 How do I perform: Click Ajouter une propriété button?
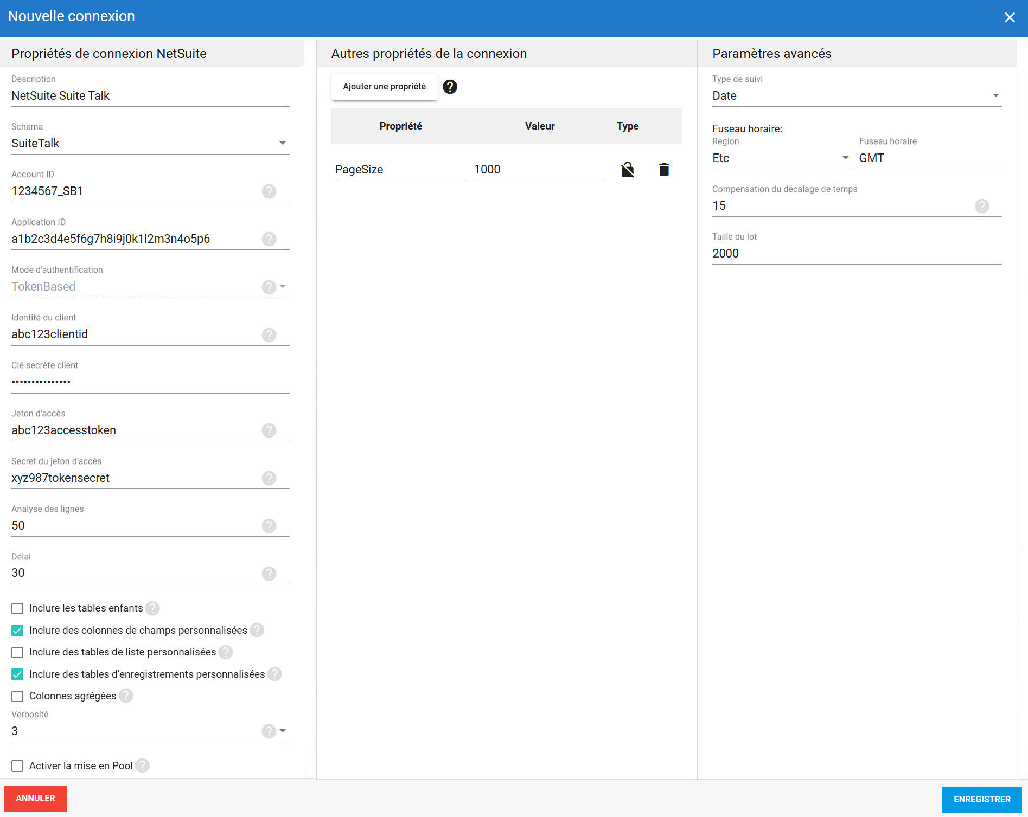pos(385,87)
